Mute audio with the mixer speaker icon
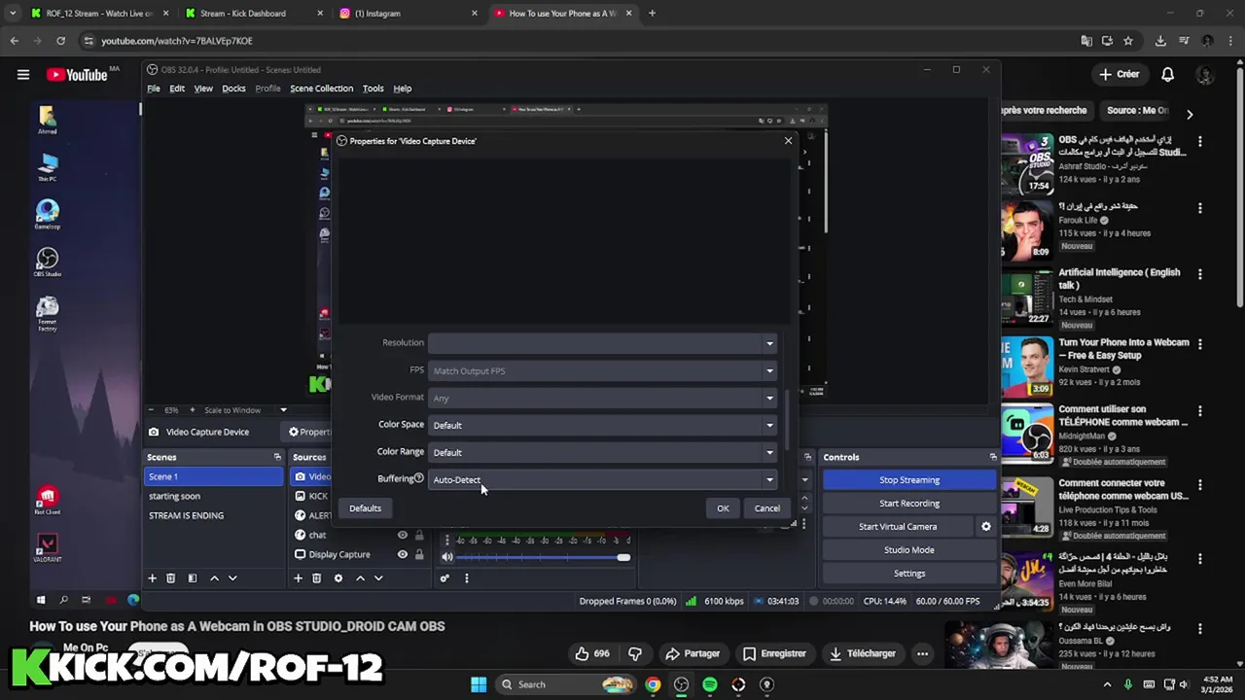 (447, 557)
